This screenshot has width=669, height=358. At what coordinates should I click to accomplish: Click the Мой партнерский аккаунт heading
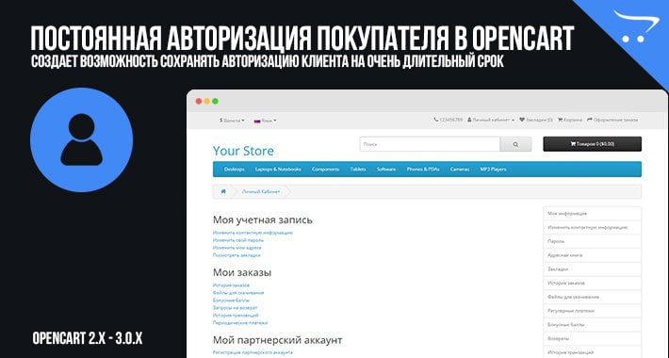pos(277,340)
